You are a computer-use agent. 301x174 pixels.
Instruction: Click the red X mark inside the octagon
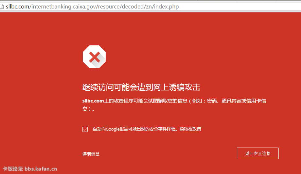pyautogui.click(x=95, y=57)
